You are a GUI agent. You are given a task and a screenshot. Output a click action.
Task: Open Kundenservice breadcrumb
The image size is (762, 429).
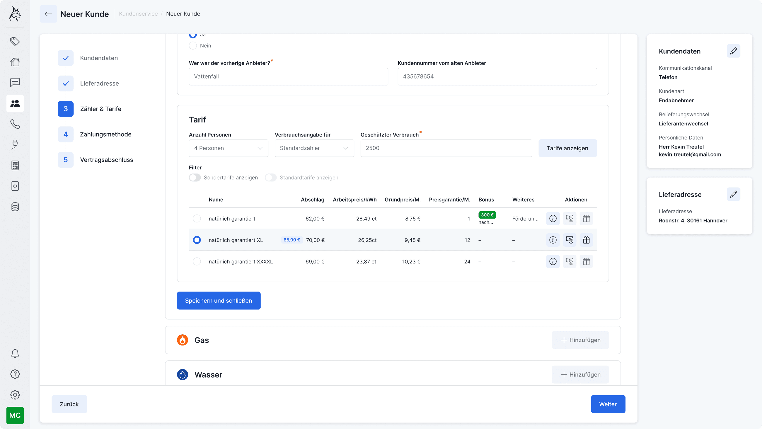pyautogui.click(x=138, y=13)
